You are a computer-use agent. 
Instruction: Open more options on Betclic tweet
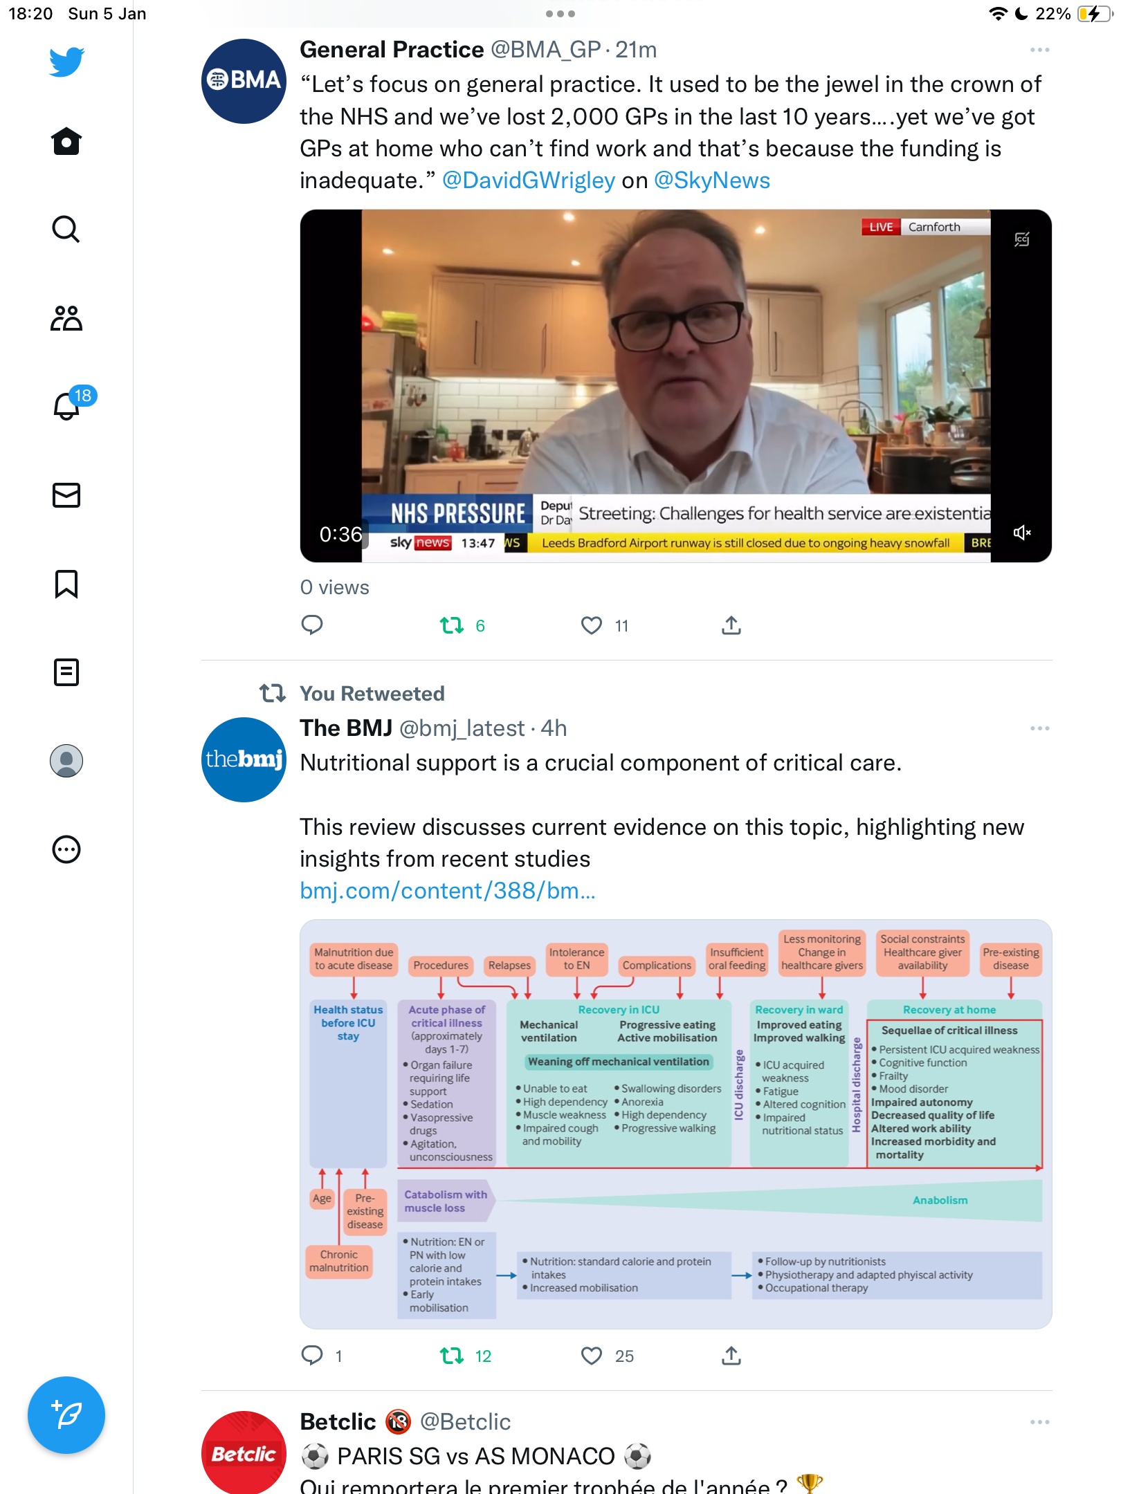1039,1422
